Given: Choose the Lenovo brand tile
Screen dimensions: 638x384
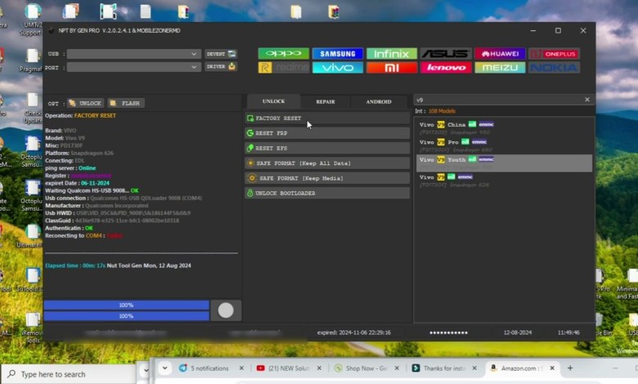Looking at the screenshot, I should (x=446, y=68).
